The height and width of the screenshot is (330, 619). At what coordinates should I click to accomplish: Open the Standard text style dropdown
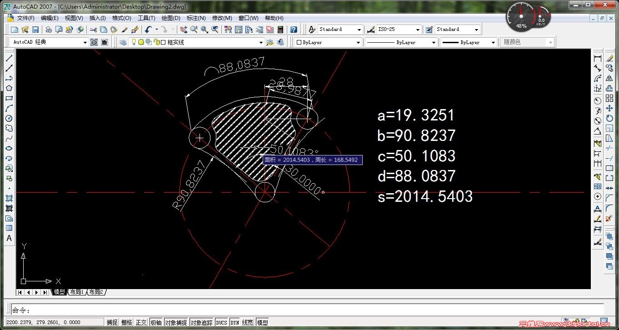click(359, 30)
